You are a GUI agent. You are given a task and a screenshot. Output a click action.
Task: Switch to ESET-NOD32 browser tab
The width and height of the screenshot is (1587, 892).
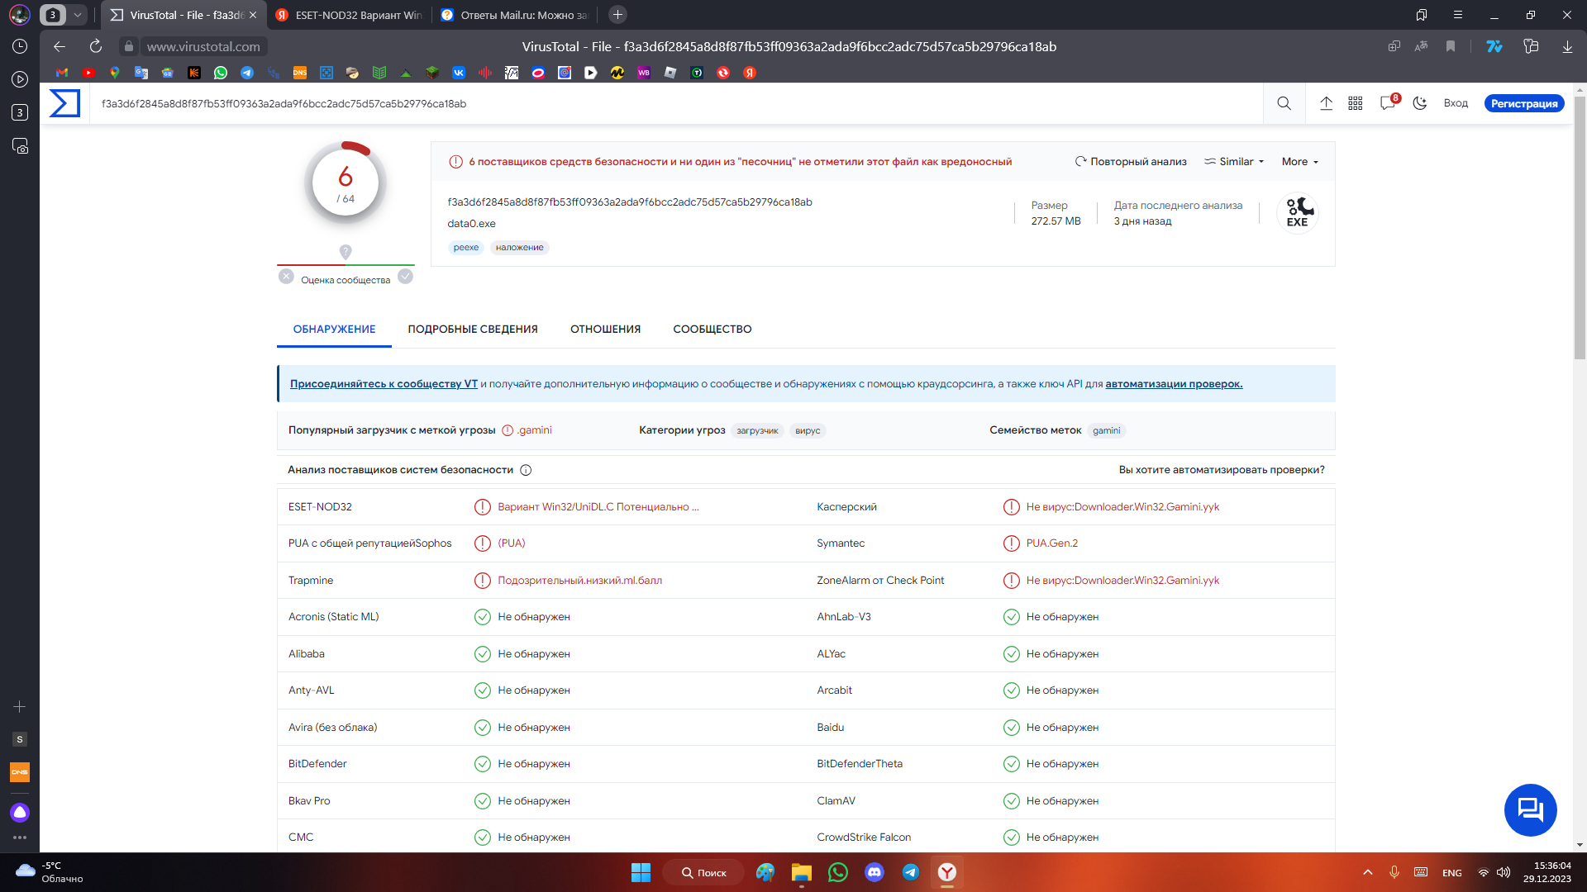click(x=349, y=15)
